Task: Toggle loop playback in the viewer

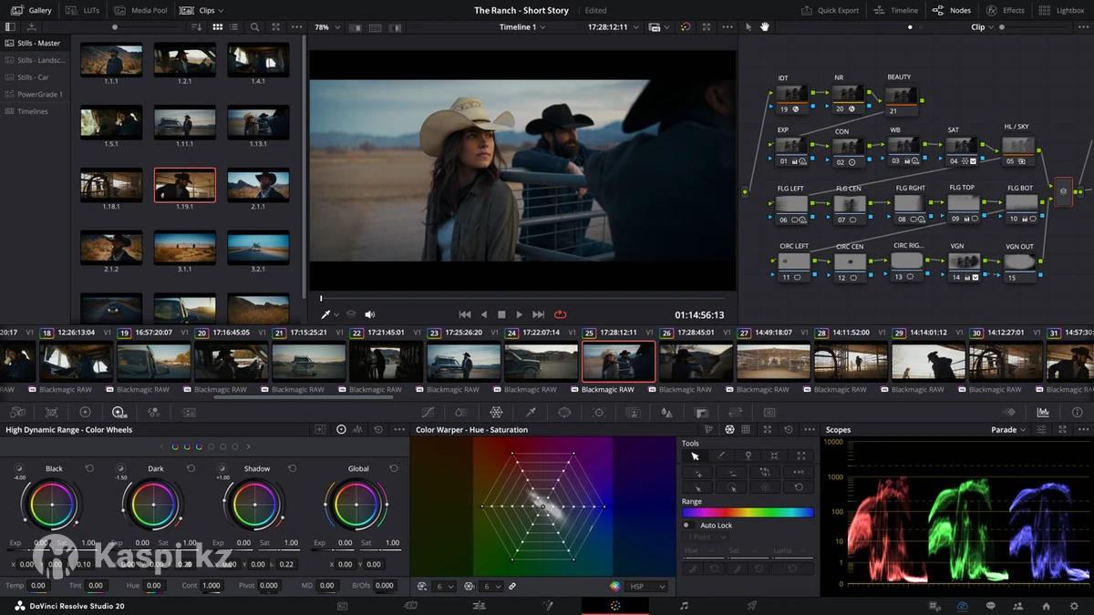Action: point(560,314)
